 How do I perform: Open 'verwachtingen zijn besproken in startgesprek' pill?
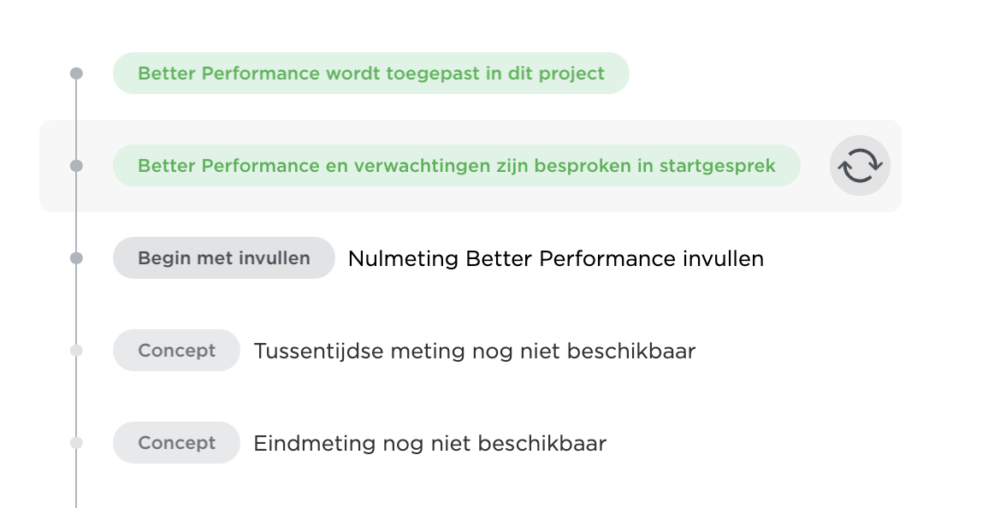pyautogui.click(x=457, y=166)
